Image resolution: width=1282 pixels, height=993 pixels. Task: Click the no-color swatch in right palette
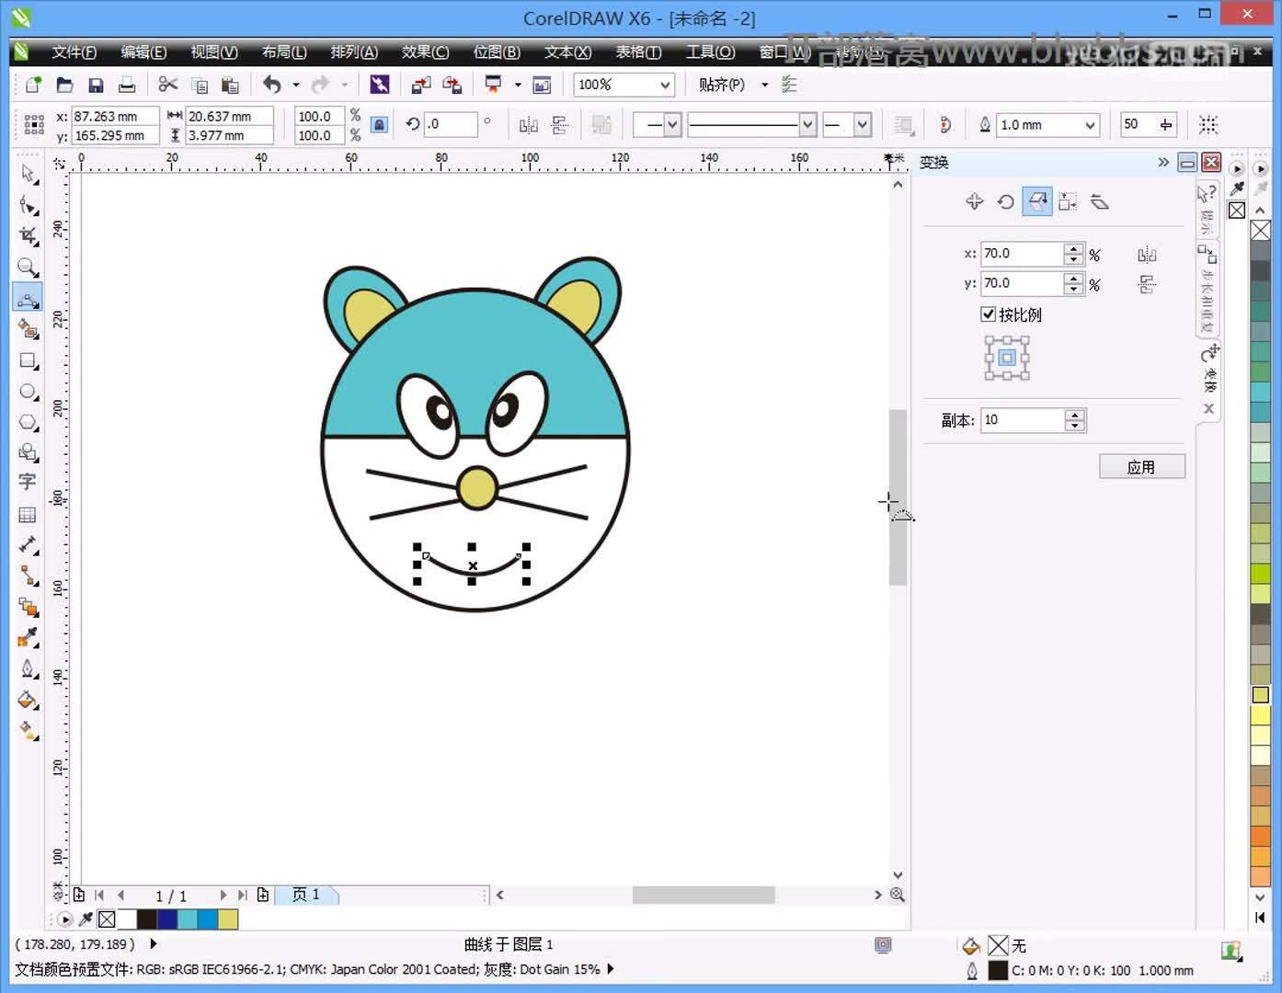point(1261,230)
